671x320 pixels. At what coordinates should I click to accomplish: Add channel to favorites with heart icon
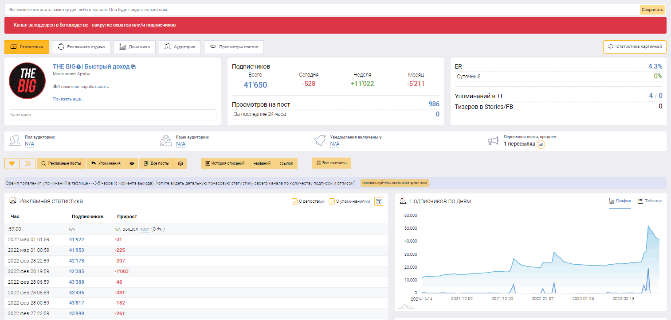[12, 163]
